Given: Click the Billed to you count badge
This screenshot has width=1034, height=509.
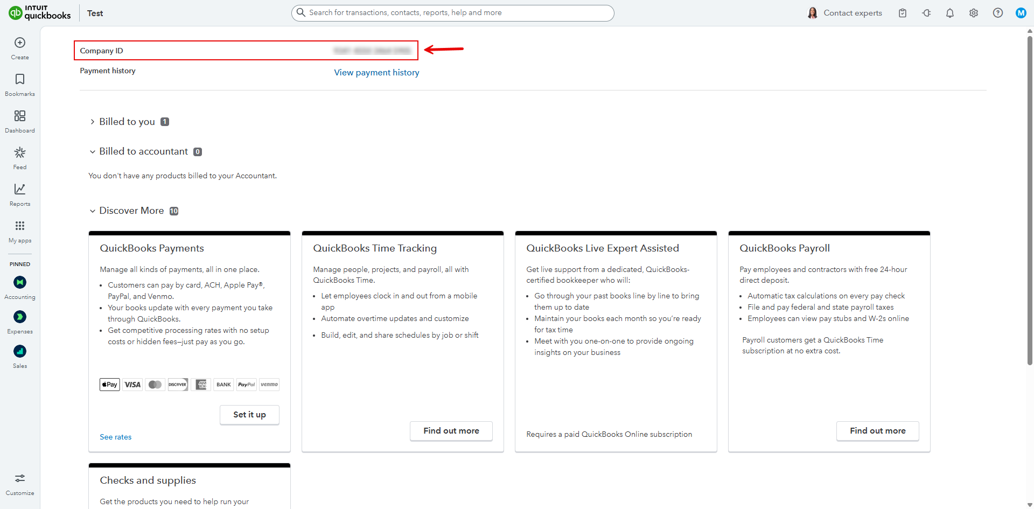Looking at the screenshot, I should tap(165, 122).
